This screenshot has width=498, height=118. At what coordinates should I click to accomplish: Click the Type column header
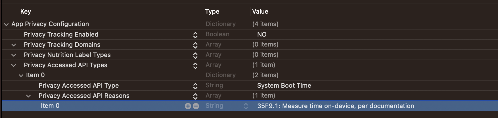click(x=212, y=12)
